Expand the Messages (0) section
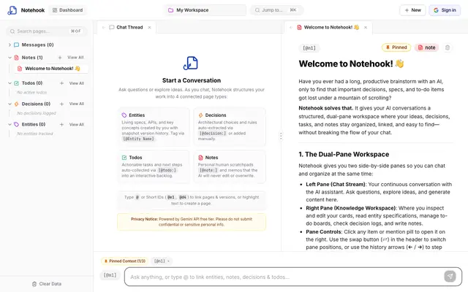The height and width of the screenshot is (292, 468). coord(10,45)
